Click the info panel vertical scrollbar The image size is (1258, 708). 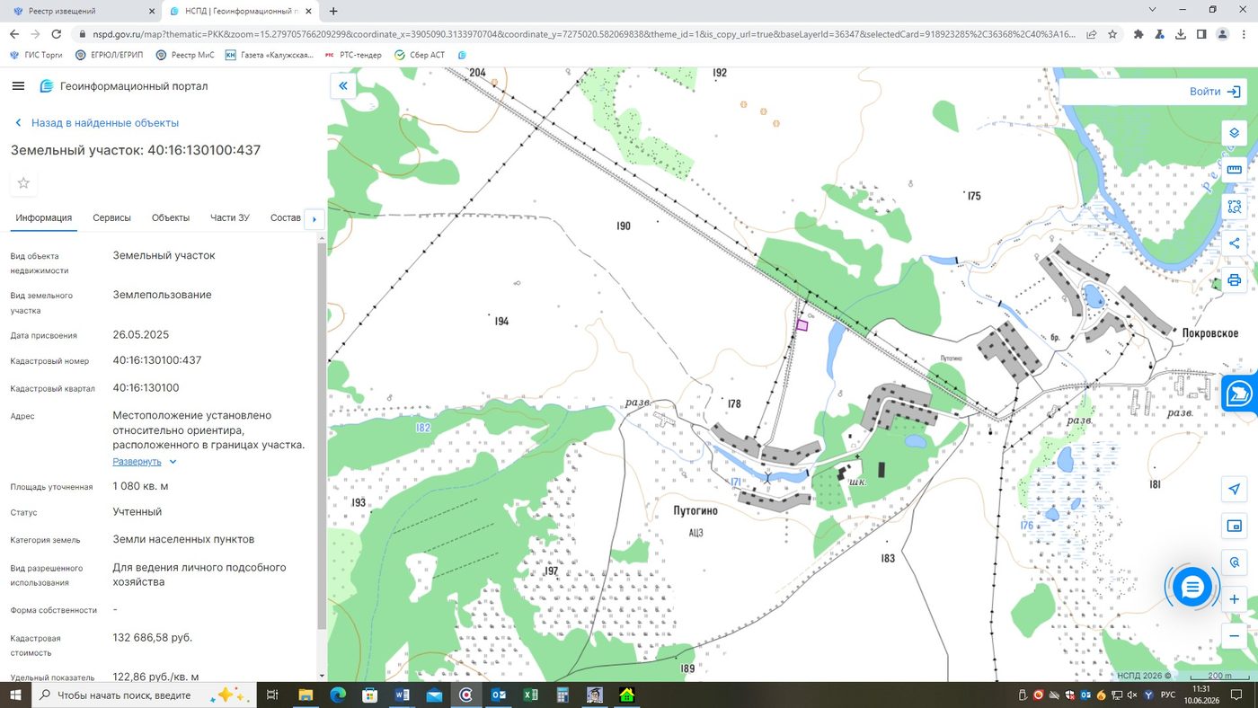coord(321,436)
